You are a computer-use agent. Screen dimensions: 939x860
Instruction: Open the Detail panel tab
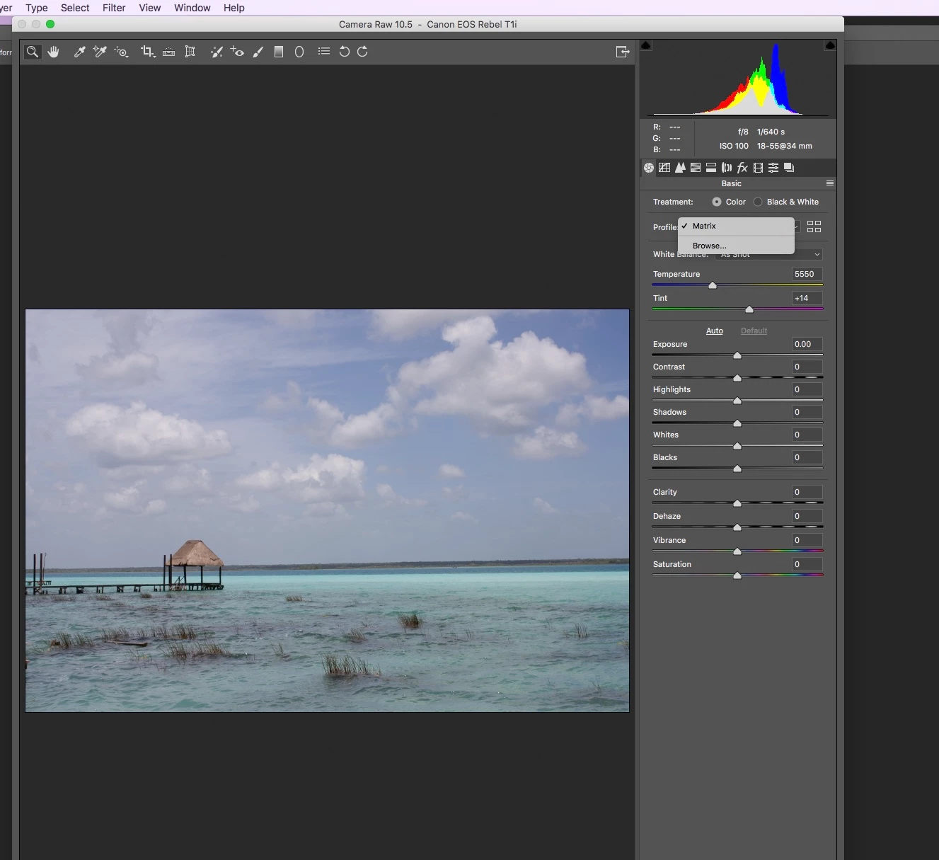[x=680, y=168]
